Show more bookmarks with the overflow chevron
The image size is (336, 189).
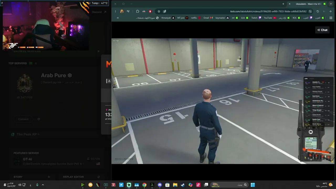tap(118, 18)
